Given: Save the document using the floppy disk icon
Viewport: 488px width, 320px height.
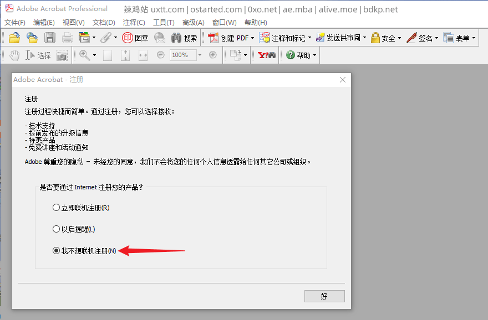Looking at the screenshot, I should coord(50,38).
